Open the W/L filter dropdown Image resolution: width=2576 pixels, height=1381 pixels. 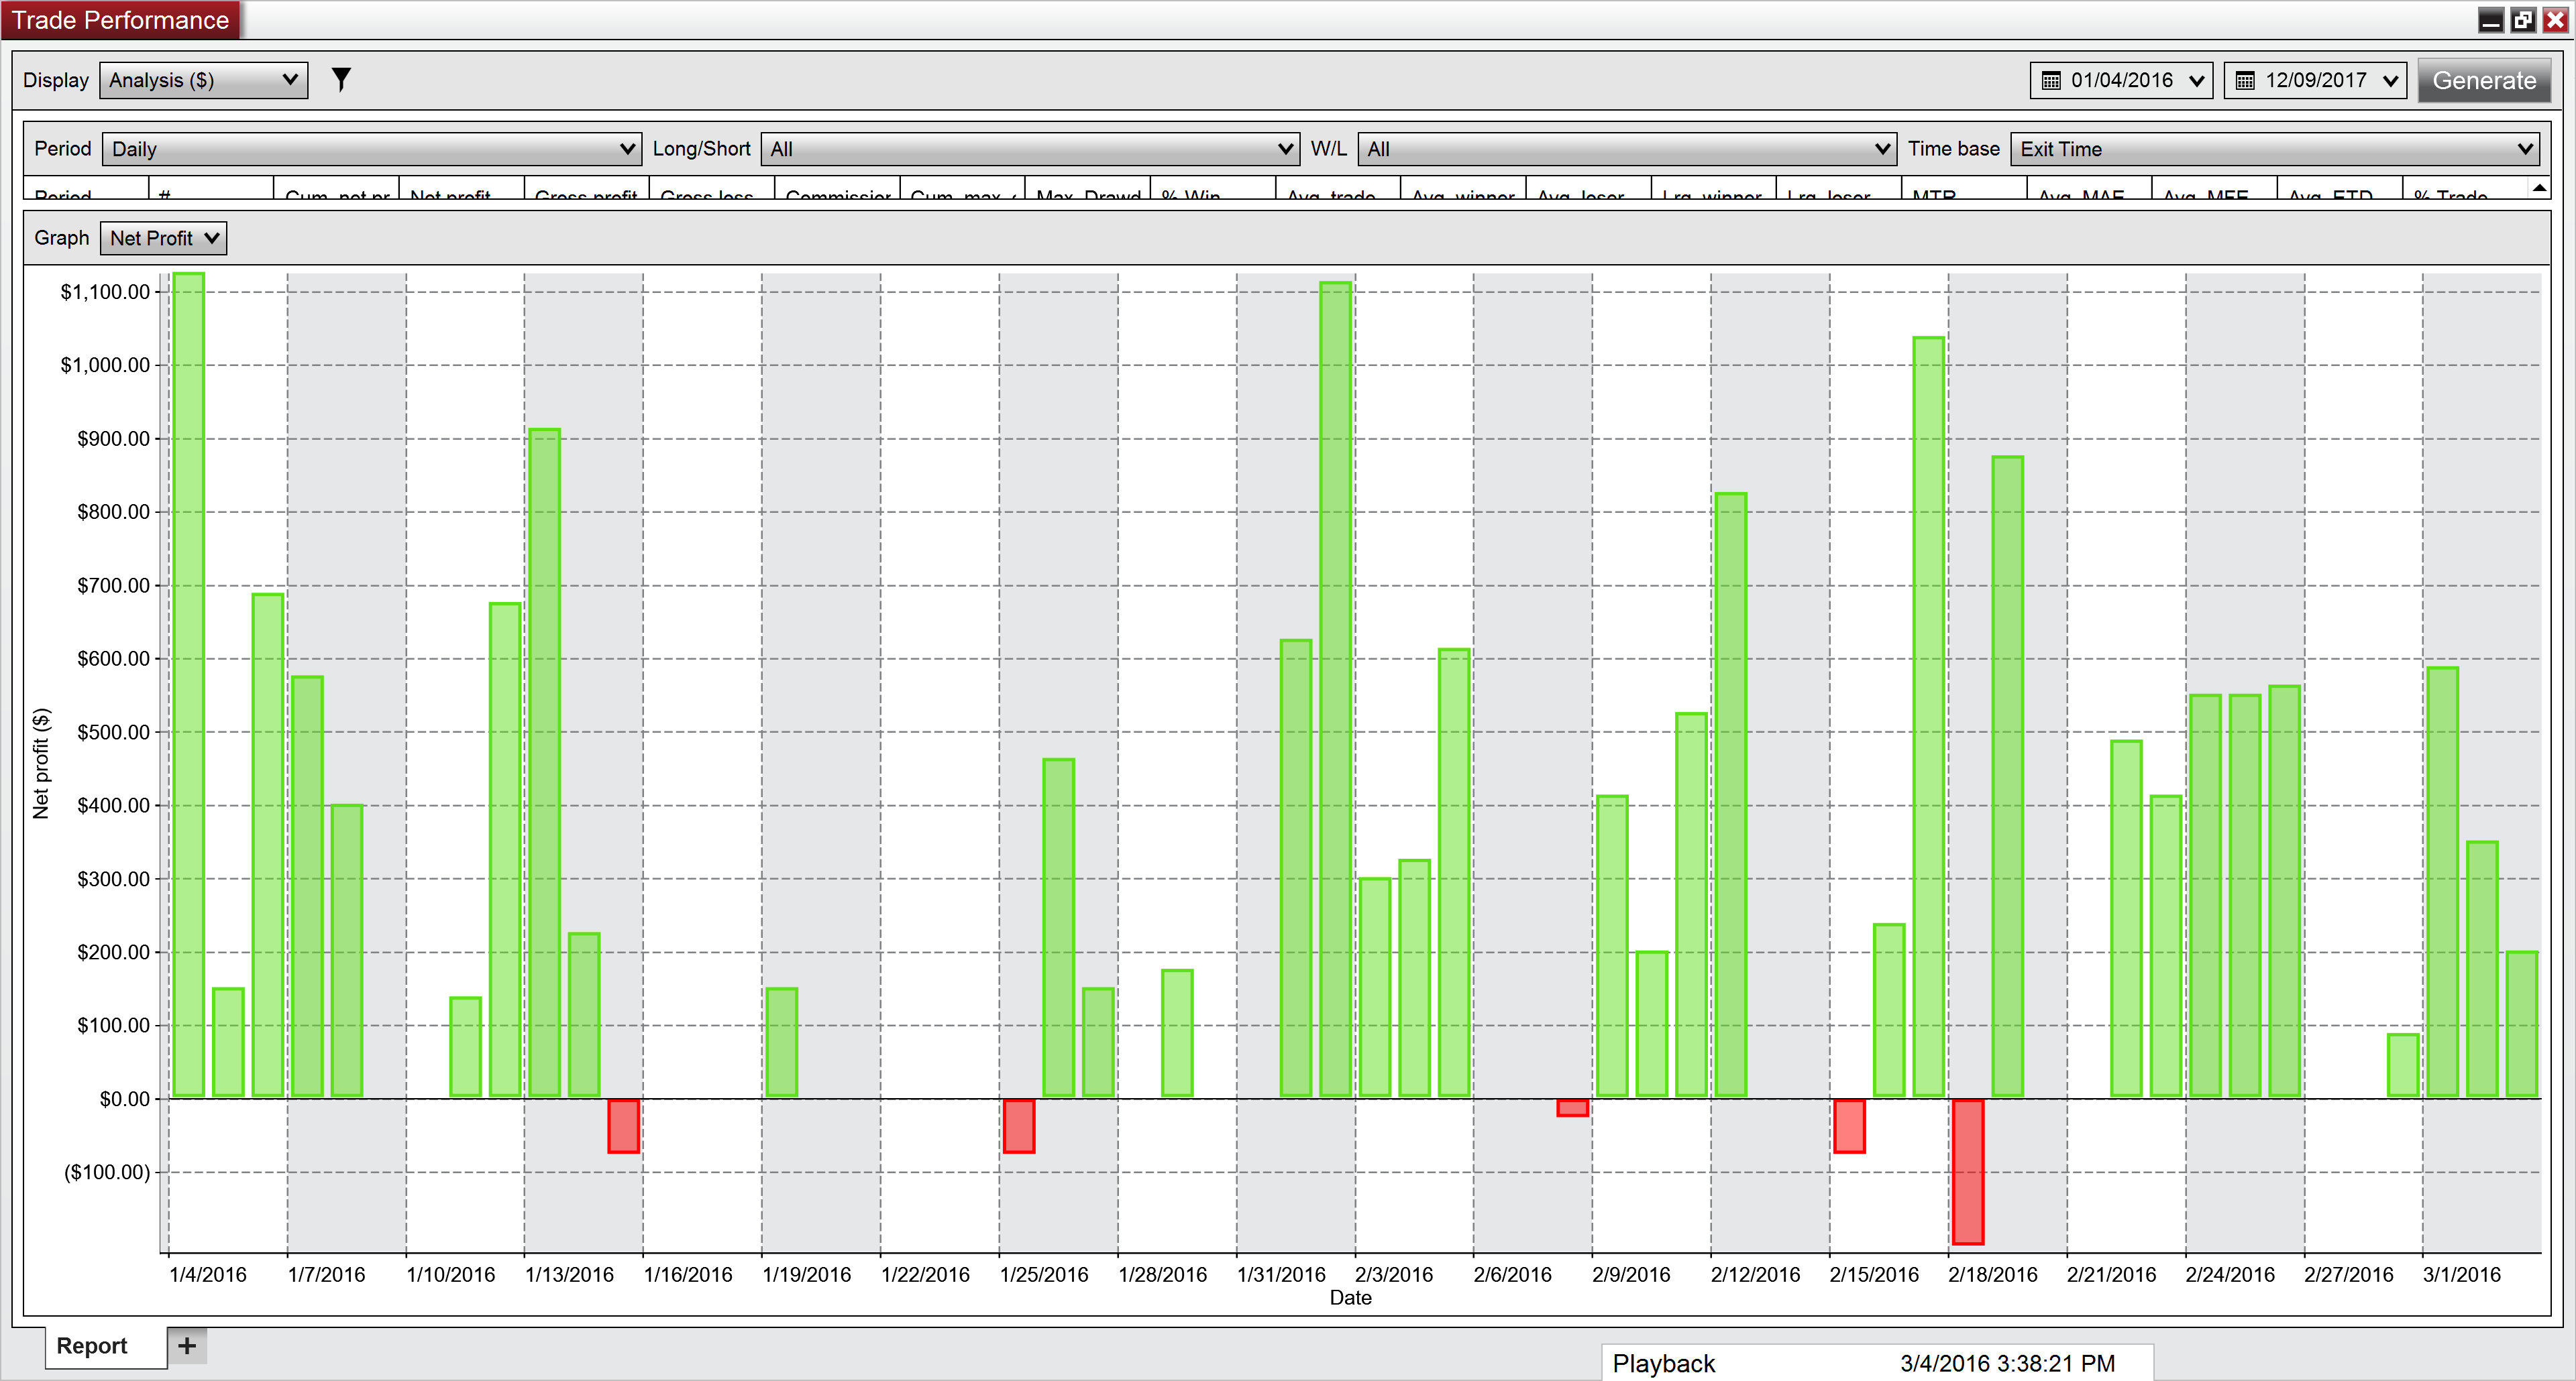[1627, 149]
